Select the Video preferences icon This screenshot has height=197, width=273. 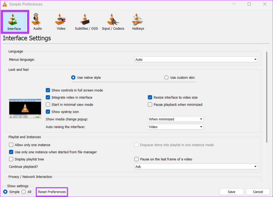coord(61,21)
